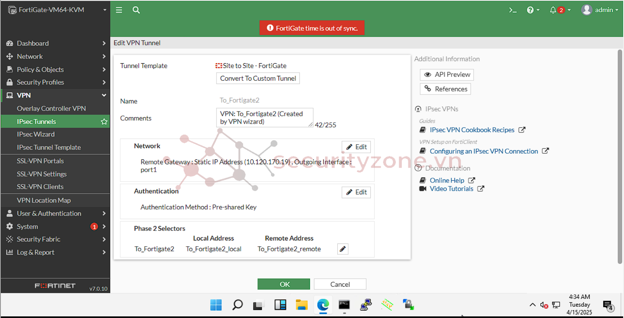Viewport: 624px width, 318px height.
Task: Open the Windows notification center icon
Action: click(608, 305)
